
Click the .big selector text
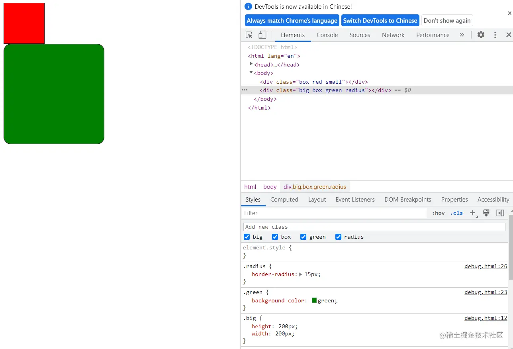pos(249,318)
